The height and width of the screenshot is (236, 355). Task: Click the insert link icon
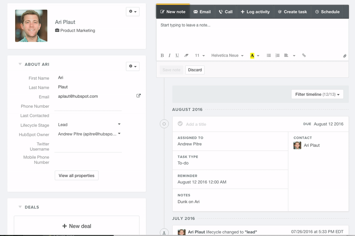pyautogui.click(x=304, y=55)
